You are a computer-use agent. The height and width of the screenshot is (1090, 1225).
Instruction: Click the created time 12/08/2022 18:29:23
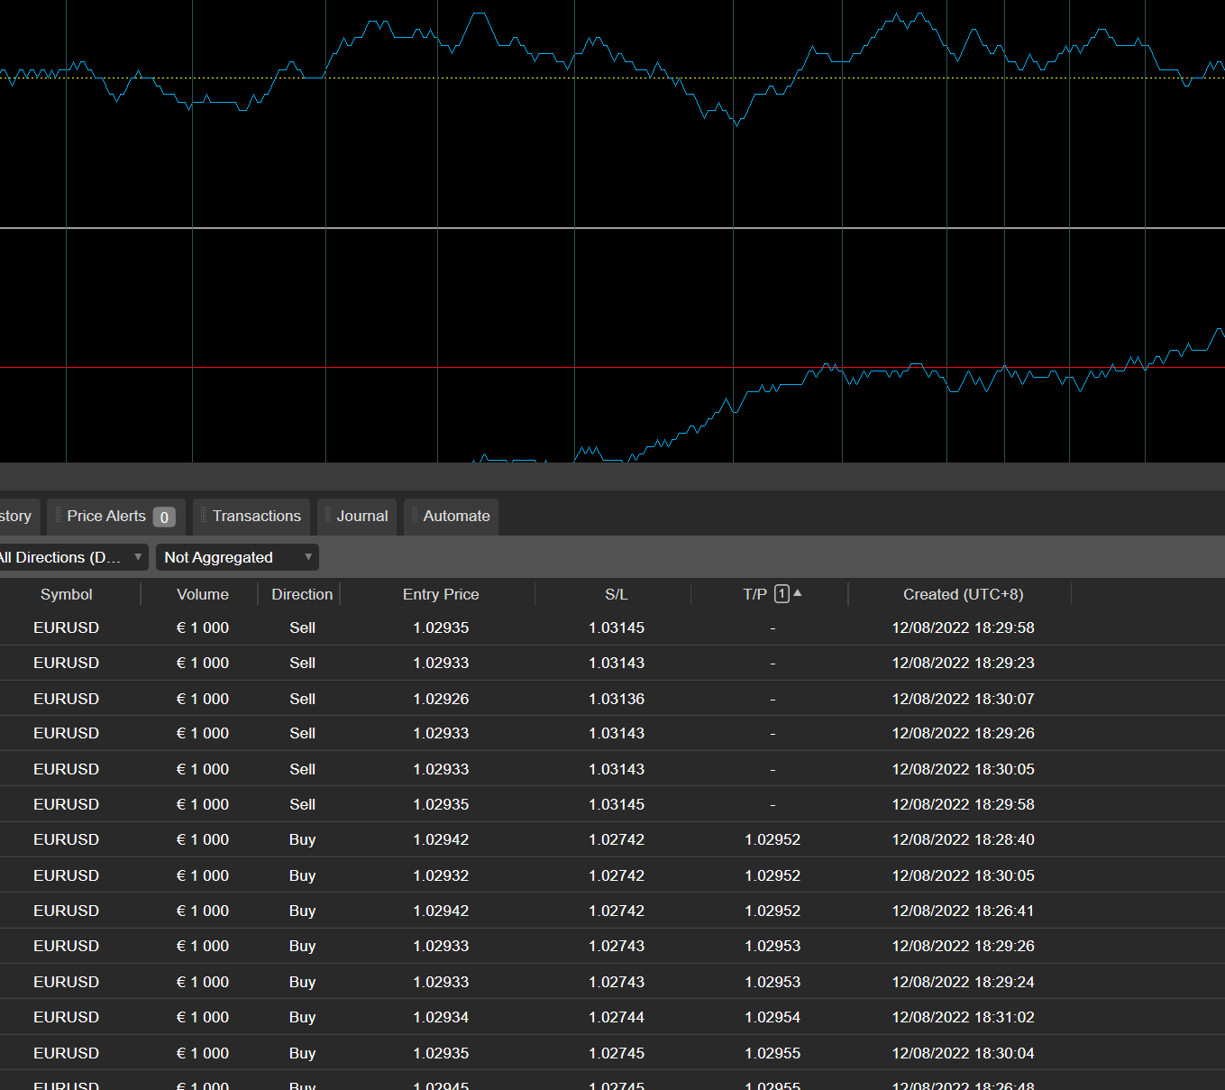(964, 663)
